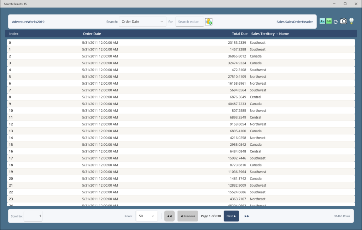Select the cell with Total Due 9153.6054

pyautogui.click(x=238, y=124)
